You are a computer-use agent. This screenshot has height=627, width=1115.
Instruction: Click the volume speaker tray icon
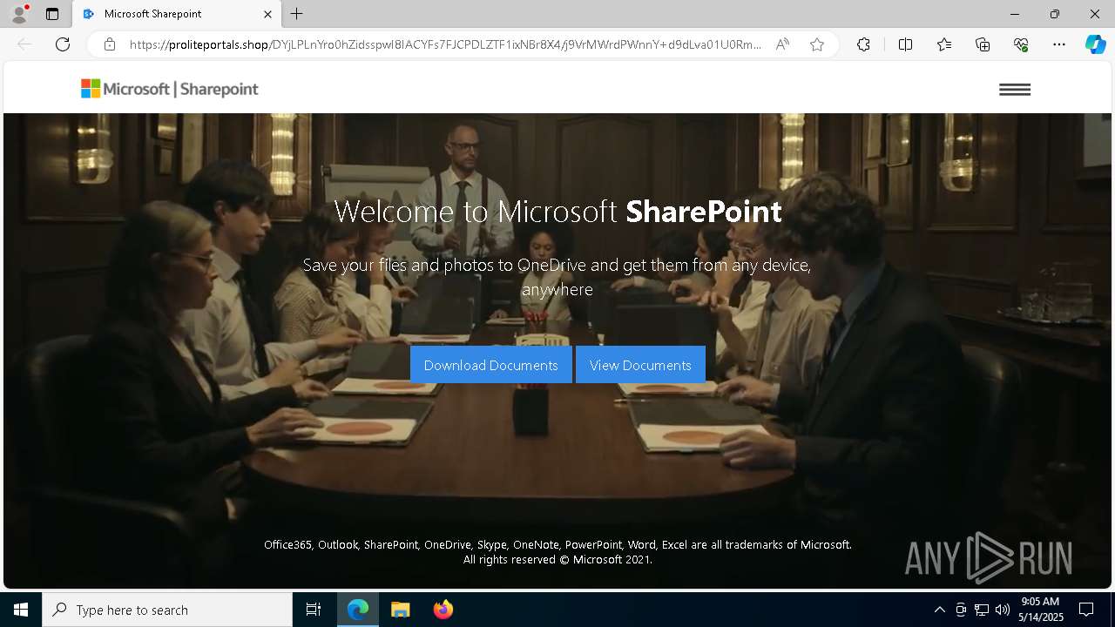1003,610
